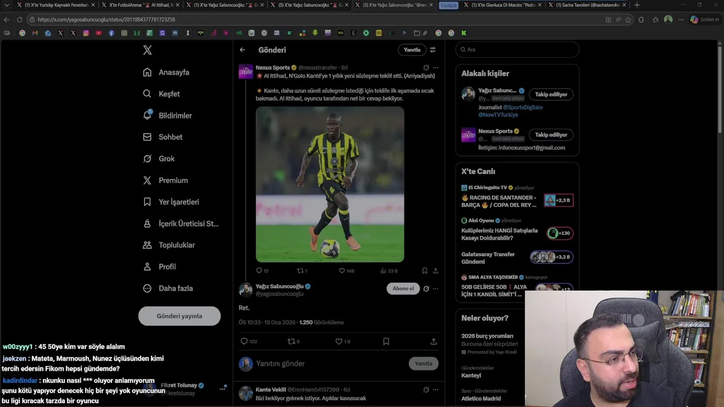
Task: Open @NowTVTurkiye mention link
Action: (x=498, y=115)
